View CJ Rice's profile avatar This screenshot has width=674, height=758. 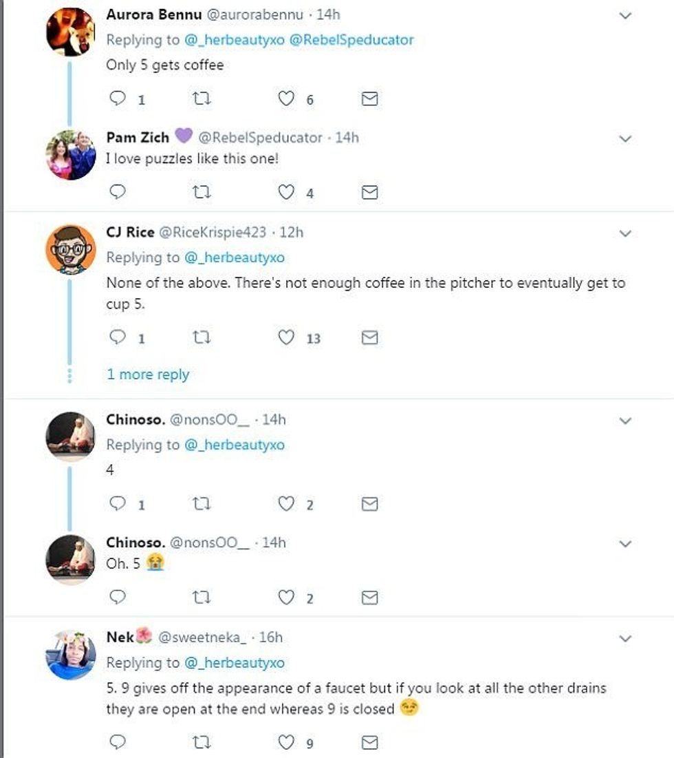(70, 249)
